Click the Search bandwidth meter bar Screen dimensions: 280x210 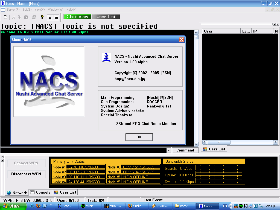coord(219,168)
